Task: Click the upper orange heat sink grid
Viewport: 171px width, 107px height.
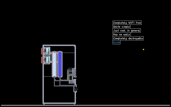Action: 42,51
